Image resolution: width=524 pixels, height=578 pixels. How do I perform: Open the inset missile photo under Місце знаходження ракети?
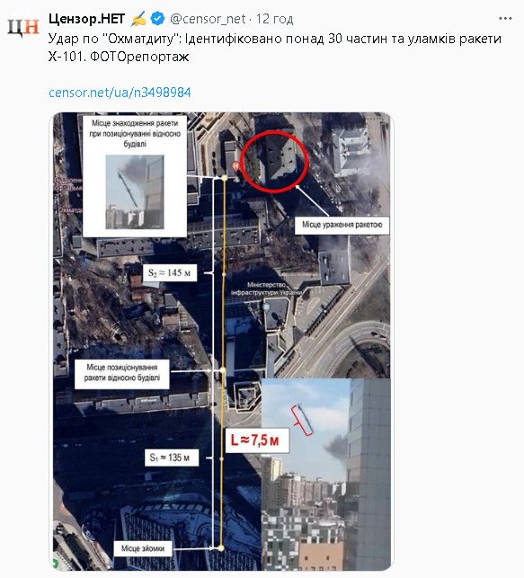coord(135,191)
